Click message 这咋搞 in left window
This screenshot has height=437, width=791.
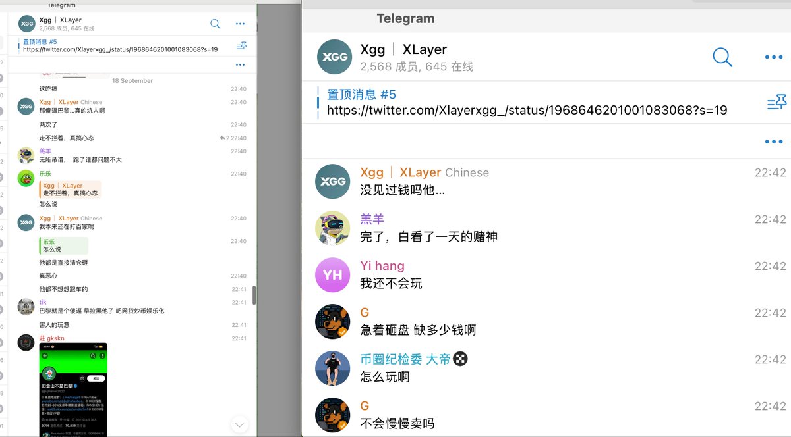pyautogui.click(x=49, y=89)
